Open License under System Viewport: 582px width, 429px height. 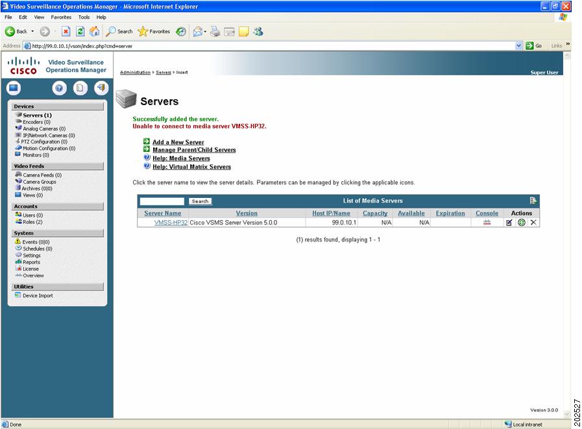pos(30,269)
